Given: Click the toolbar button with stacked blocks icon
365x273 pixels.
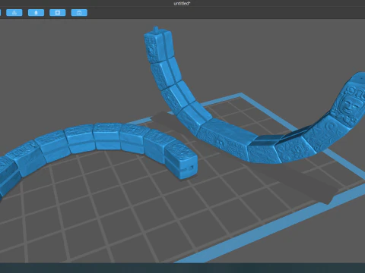Looking at the screenshot, I should [x=14, y=13].
